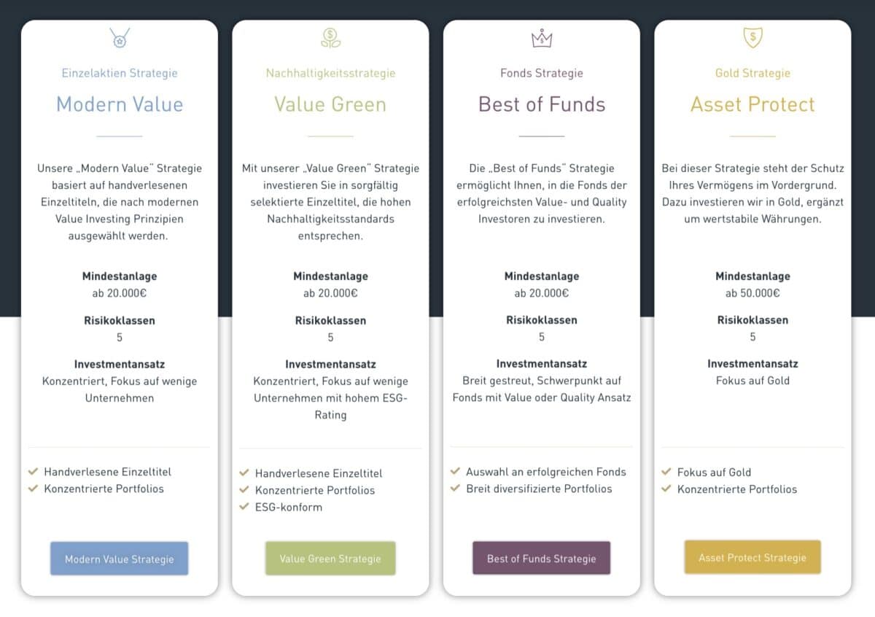Click the medal icon above Einzelaktien Strategie

[x=119, y=36]
